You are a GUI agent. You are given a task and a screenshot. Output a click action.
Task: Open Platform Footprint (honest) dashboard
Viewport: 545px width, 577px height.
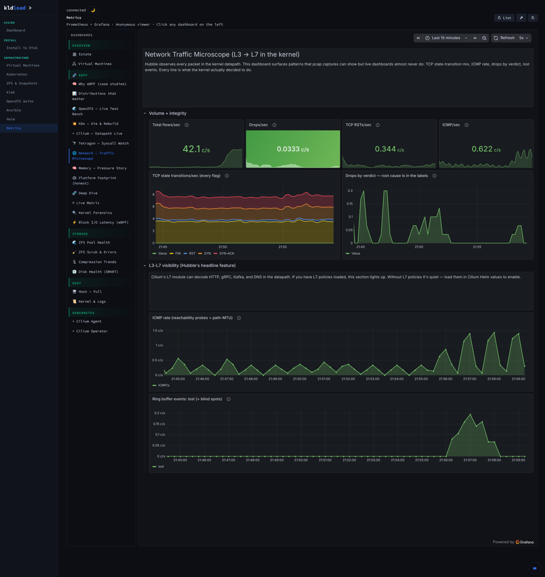pyautogui.click(x=100, y=181)
